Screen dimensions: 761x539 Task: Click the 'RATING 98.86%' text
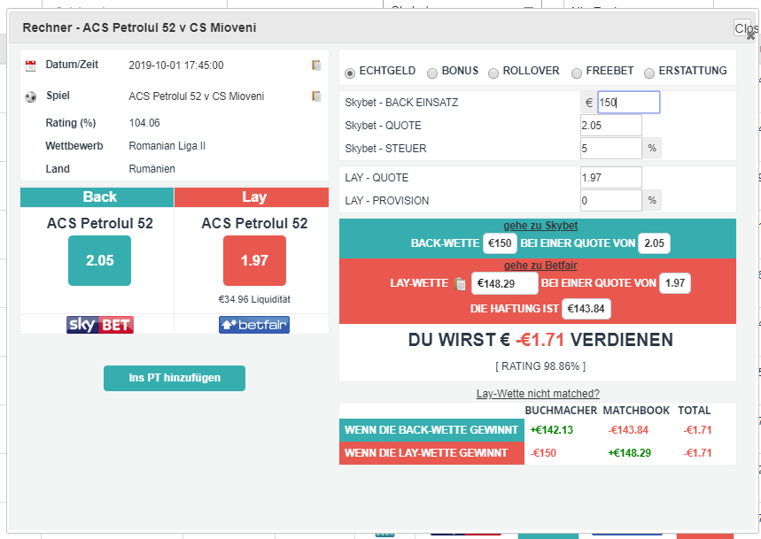tap(540, 366)
